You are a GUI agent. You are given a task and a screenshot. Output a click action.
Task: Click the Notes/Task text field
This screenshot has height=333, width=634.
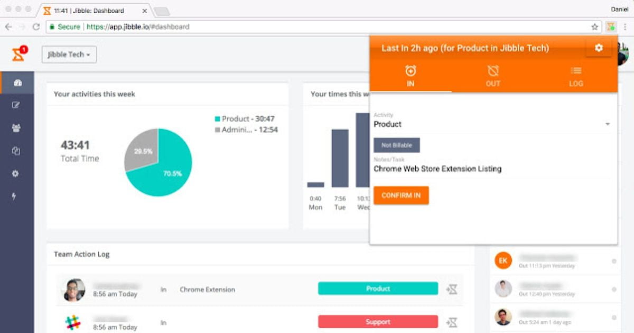(x=492, y=169)
